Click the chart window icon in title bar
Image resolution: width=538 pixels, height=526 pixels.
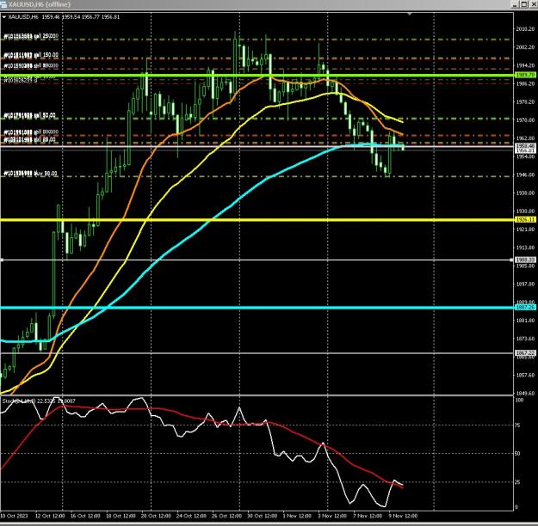click(3, 4)
